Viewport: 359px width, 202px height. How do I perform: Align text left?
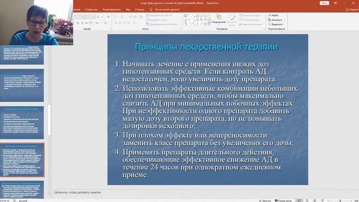[116, 23]
